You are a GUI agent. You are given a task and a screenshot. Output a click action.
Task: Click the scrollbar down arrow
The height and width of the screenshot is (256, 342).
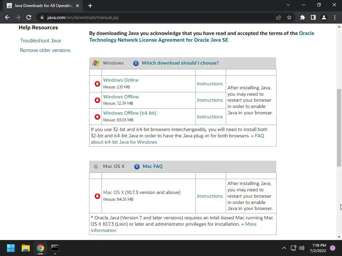339,237
